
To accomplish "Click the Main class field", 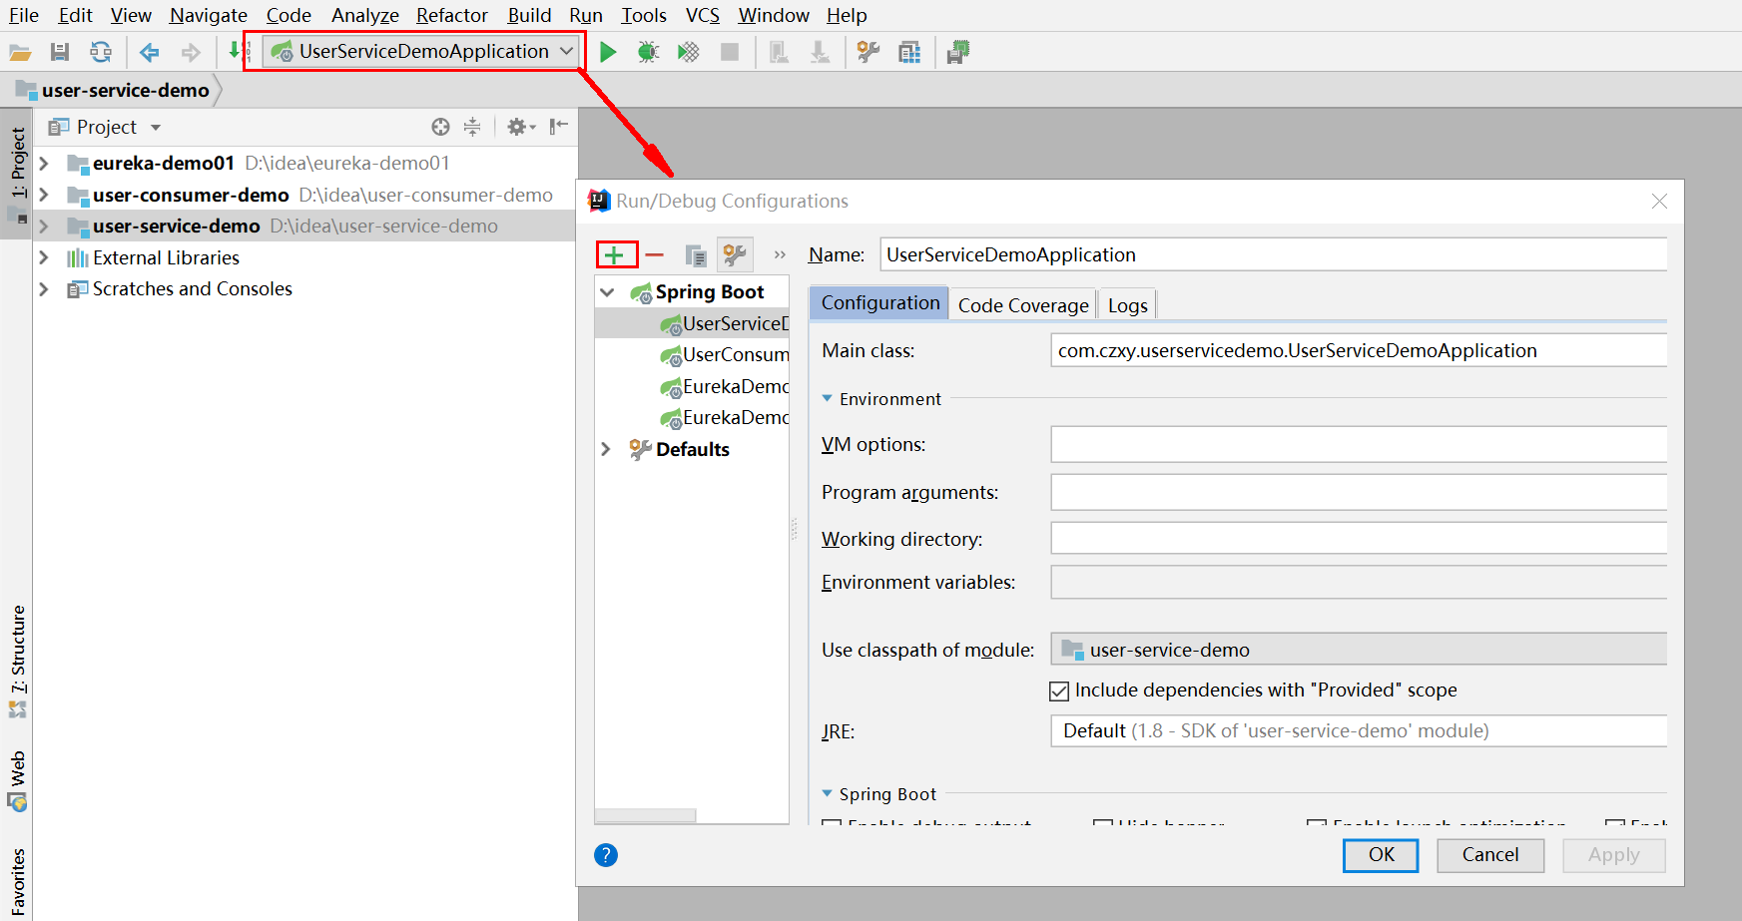I will pyautogui.click(x=1359, y=350).
